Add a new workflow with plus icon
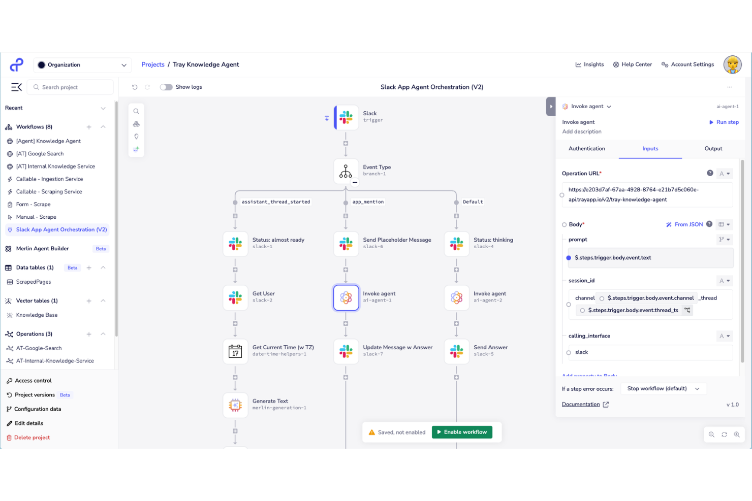Screen dimensions: 752x501 (x=89, y=127)
